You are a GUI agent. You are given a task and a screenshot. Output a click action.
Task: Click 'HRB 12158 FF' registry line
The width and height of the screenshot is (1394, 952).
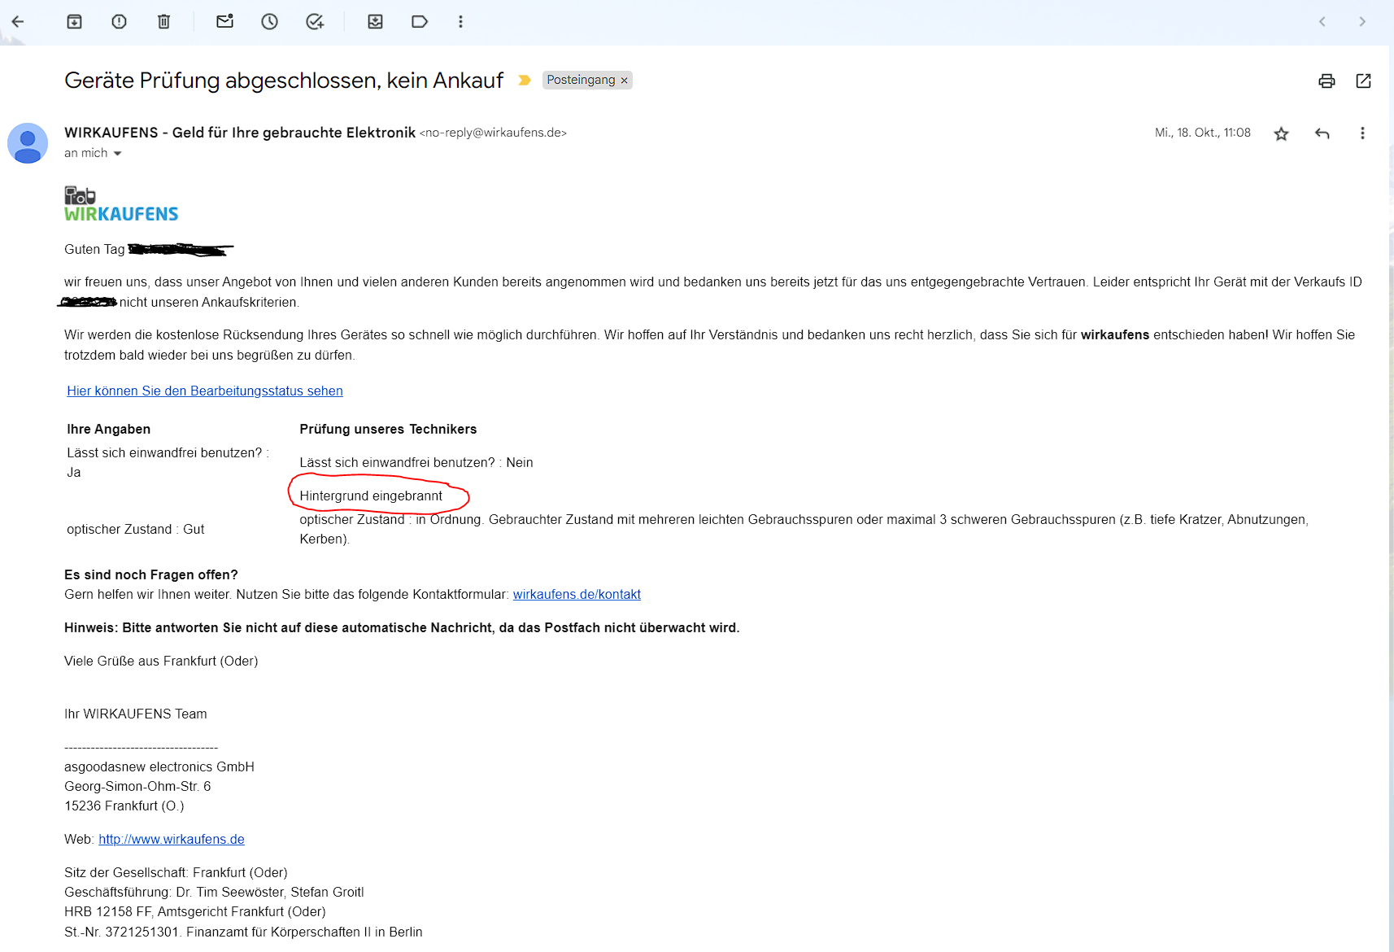195,911
